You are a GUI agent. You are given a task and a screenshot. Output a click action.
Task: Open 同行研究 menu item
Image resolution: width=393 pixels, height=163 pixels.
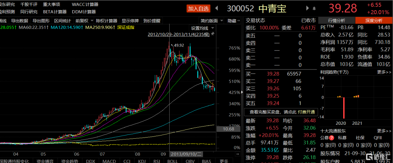(x=29, y=12)
